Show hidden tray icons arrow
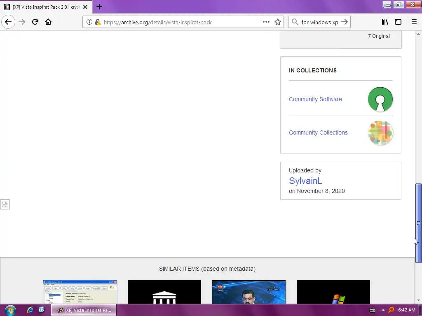The height and width of the screenshot is (316, 422). (x=383, y=310)
